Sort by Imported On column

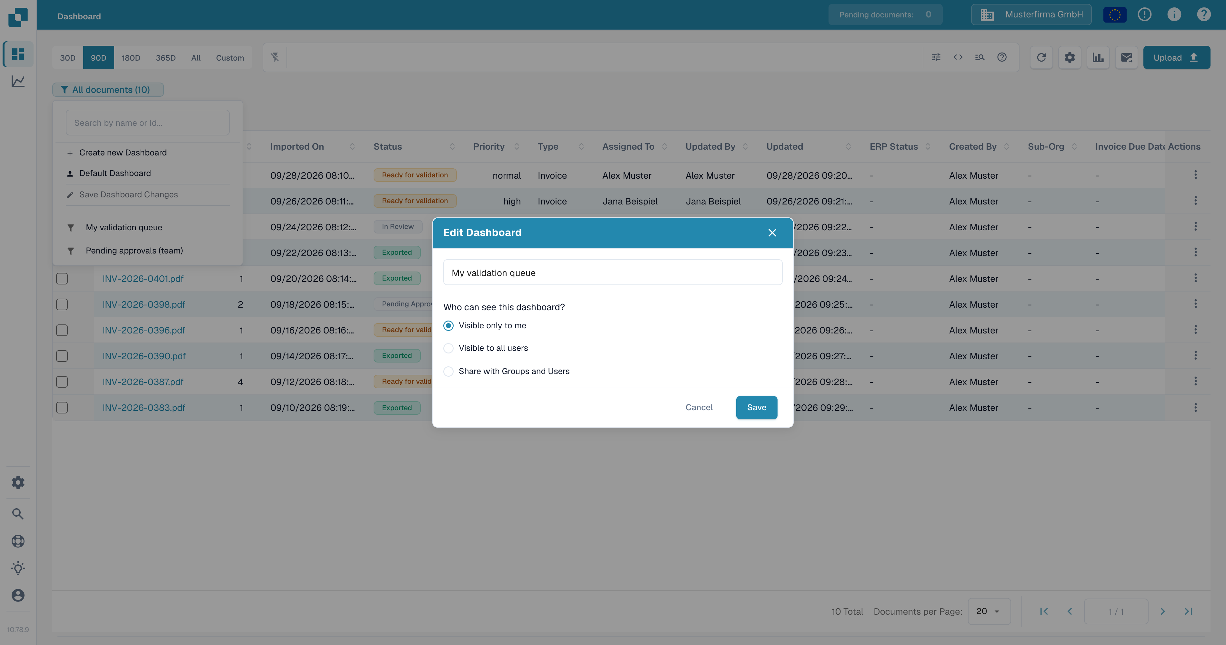352,146
